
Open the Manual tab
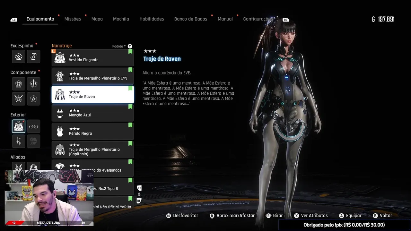point(225,19)
